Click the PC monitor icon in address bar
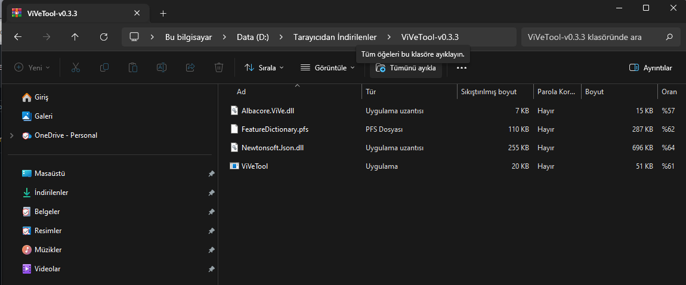This screenshot has height=285, width=686. click(x=134, y=37)
